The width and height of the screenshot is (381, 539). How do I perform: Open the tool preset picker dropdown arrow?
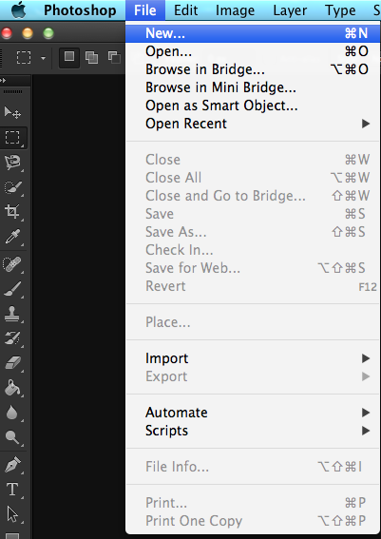(43, 58)
